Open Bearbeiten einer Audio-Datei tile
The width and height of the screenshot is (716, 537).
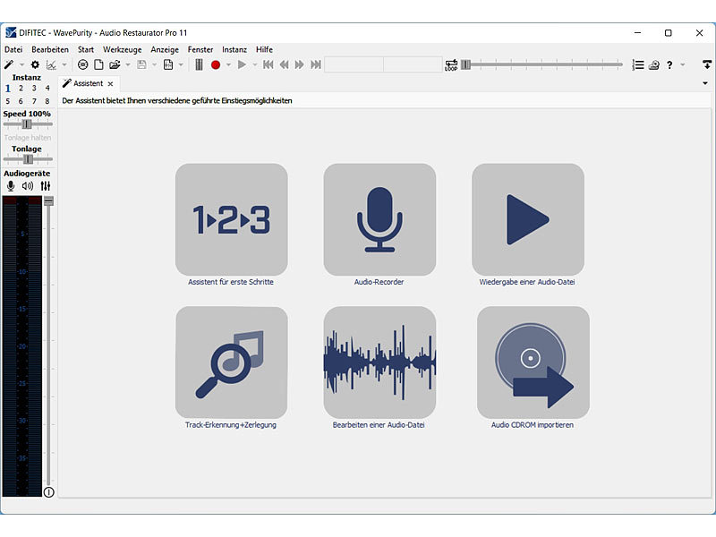point(379,362)
